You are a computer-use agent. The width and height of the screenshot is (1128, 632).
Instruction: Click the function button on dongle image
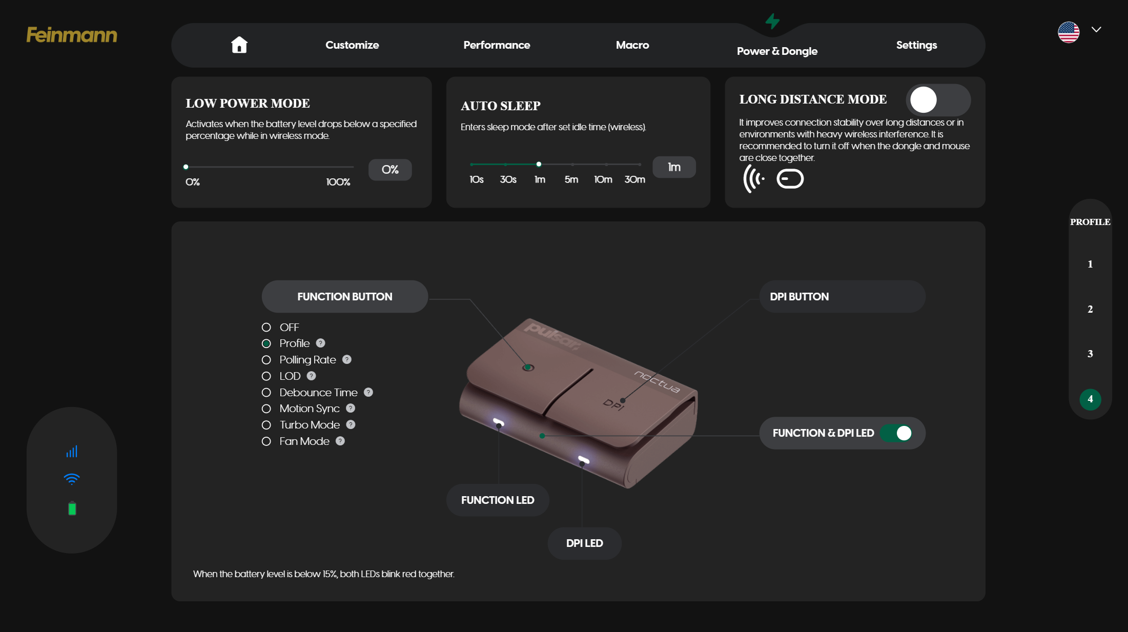pos(528,368)
